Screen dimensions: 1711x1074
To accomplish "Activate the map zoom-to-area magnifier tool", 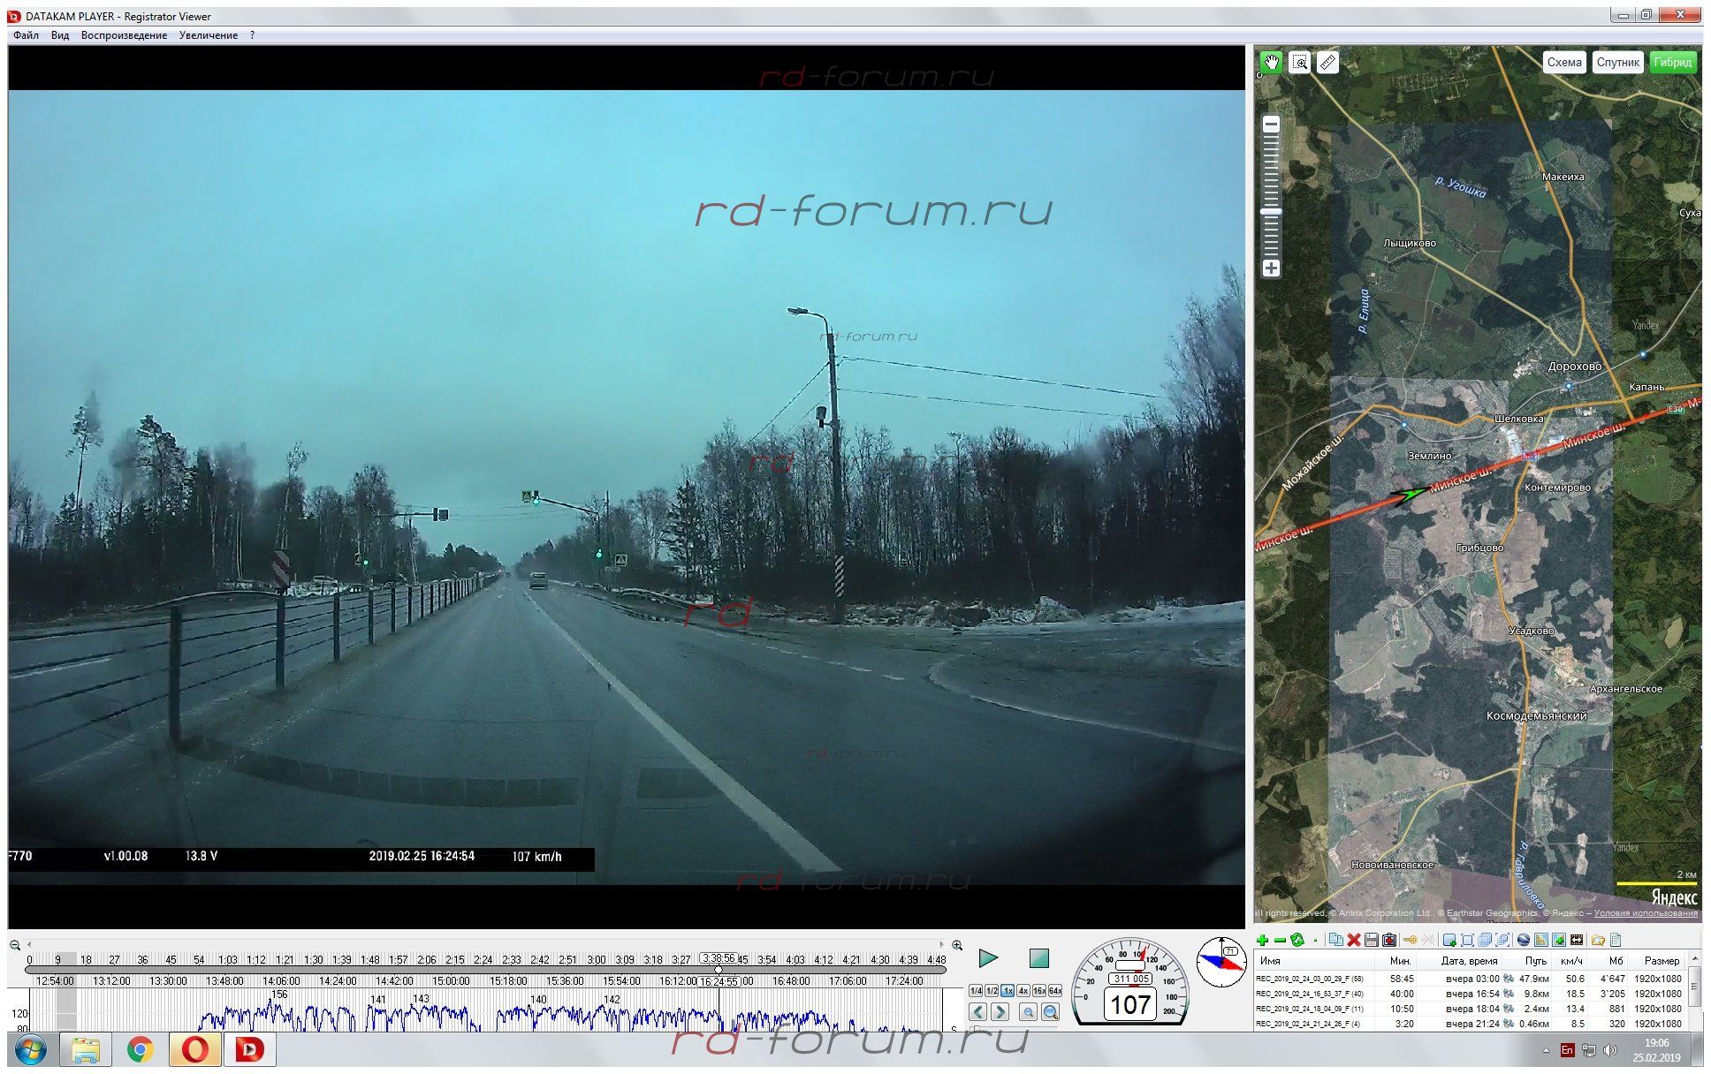I will [1299, 62].
